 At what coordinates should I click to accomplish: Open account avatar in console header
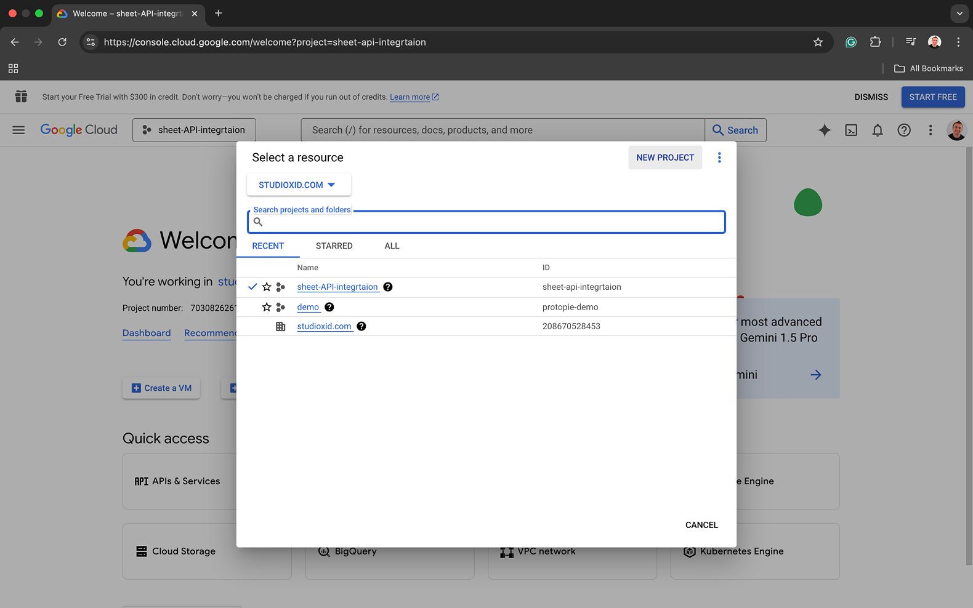pyautogui.click(x=956, y=130)
